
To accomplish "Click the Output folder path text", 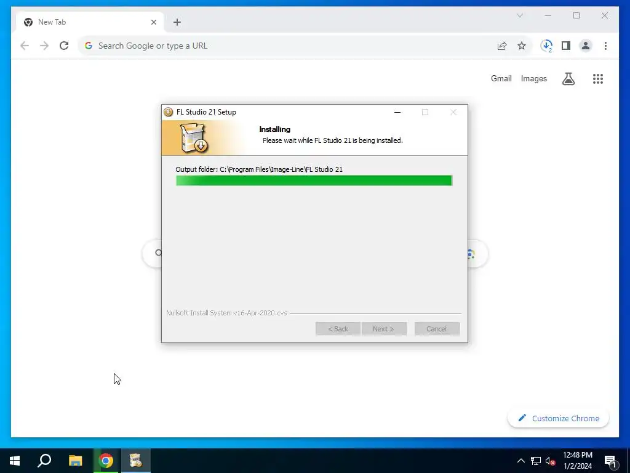I will tap(259, 169).
